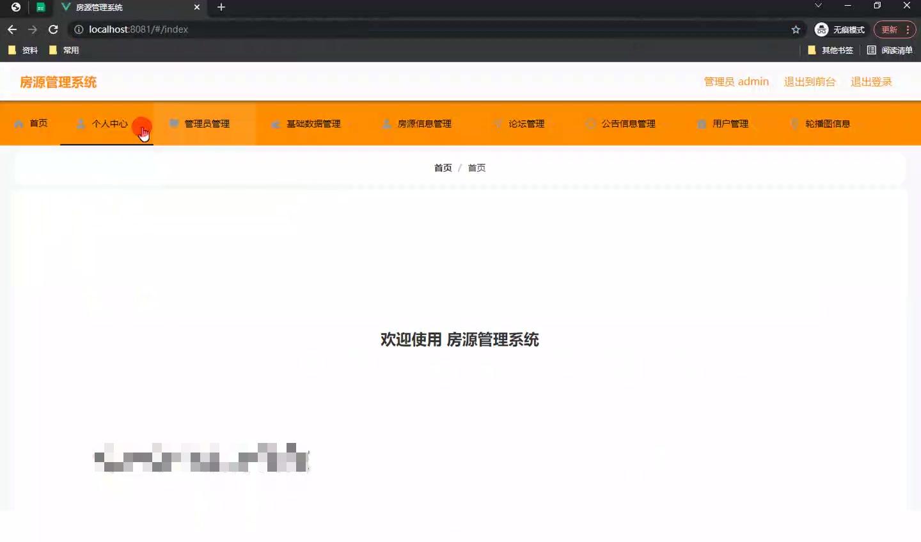Click the 退出到前台 link

(x=810, y=82)
